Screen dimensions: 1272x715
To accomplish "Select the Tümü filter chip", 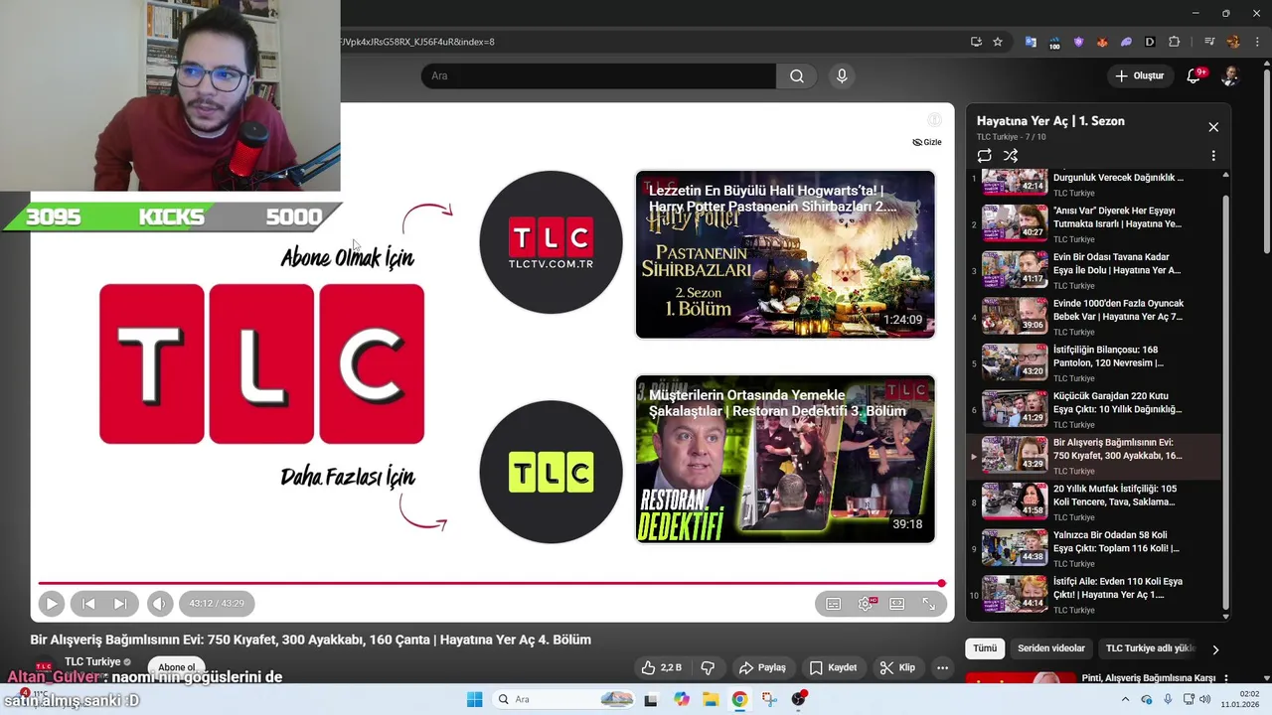I will [985, 648].
